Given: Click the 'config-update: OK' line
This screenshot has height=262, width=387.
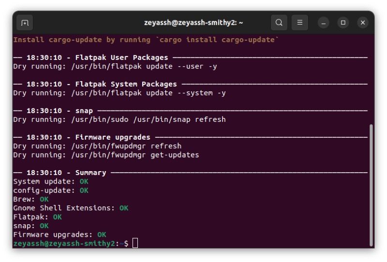Looking at the screenshot, I should (51, 190).
